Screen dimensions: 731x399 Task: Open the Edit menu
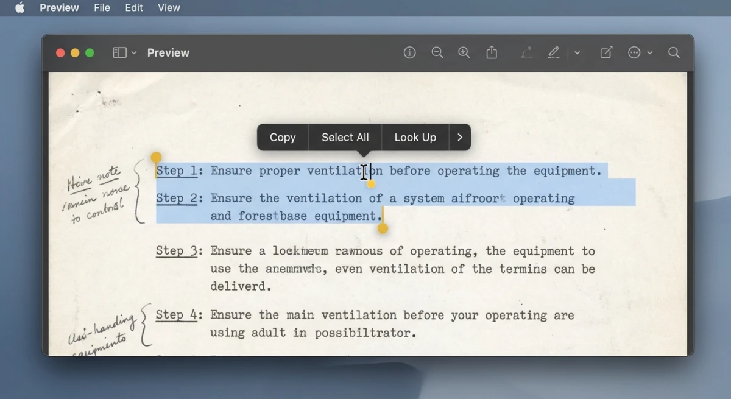(134, 8)
